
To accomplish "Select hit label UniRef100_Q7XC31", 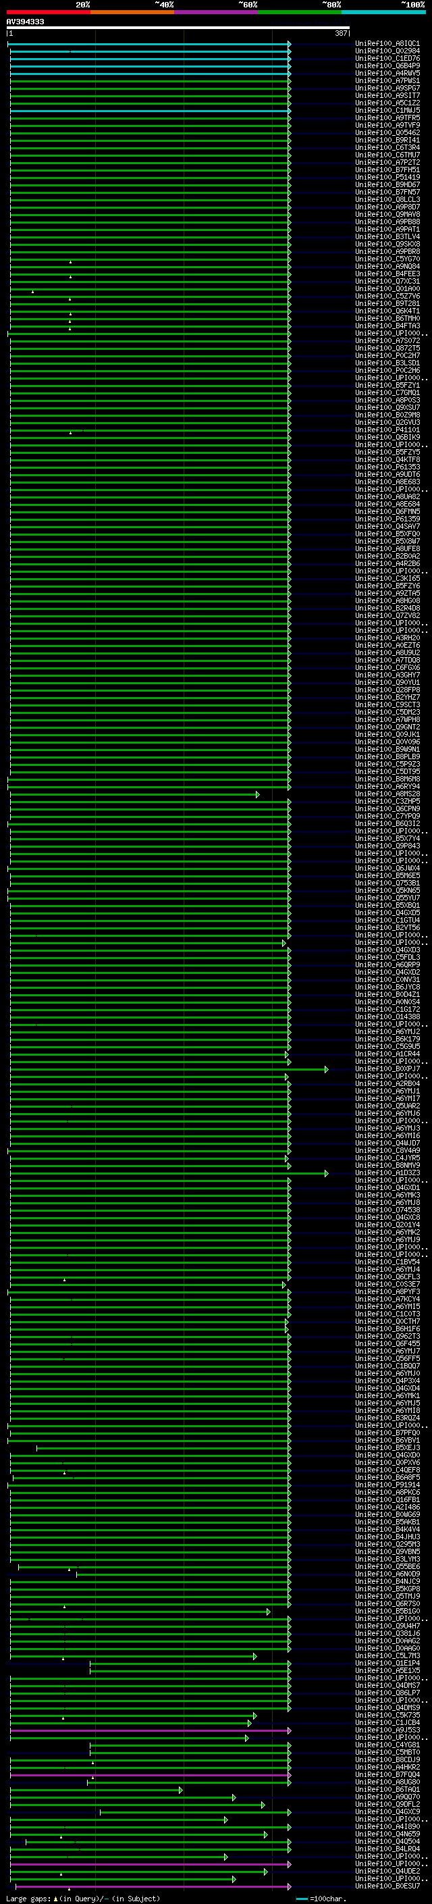I will point(387,282).
